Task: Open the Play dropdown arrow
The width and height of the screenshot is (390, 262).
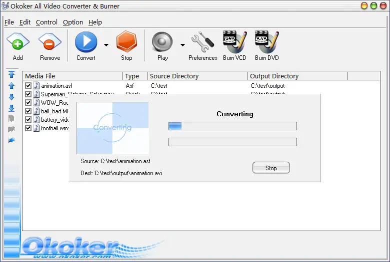Action: tap(182, 45)
